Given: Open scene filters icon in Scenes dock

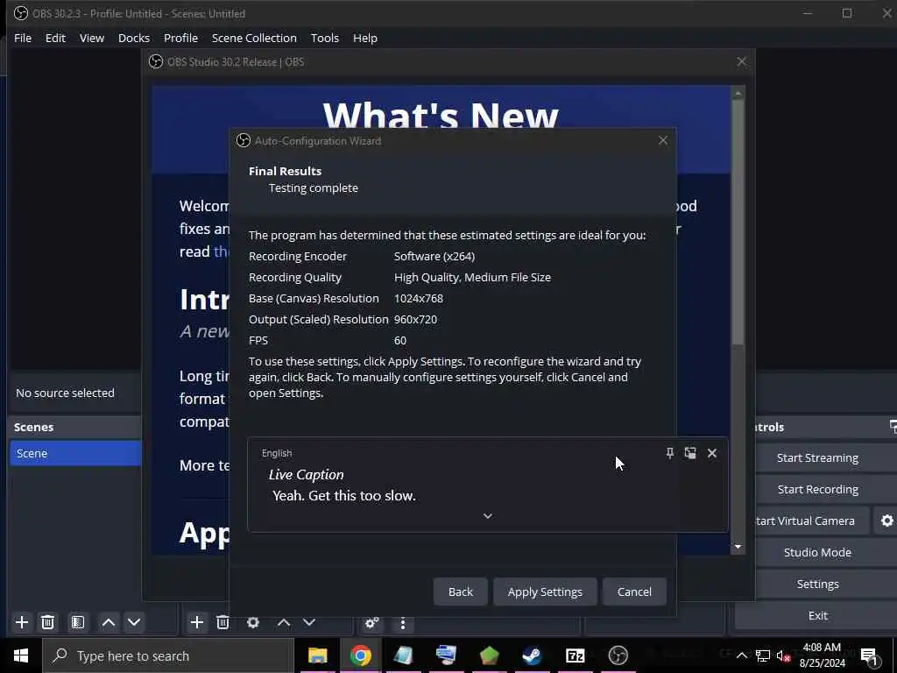Looking at the screenshot, I should pos(78,622).
